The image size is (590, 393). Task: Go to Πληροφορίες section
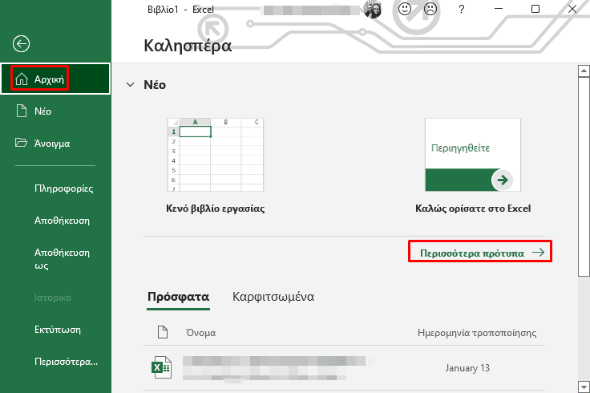(x=63, y=188)
